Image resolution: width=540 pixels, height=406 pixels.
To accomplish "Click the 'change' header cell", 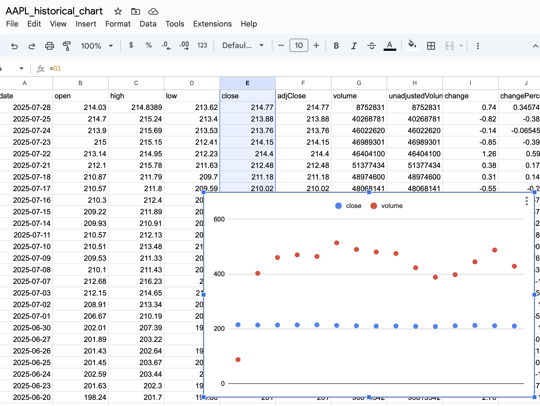I will pos(470,96).
